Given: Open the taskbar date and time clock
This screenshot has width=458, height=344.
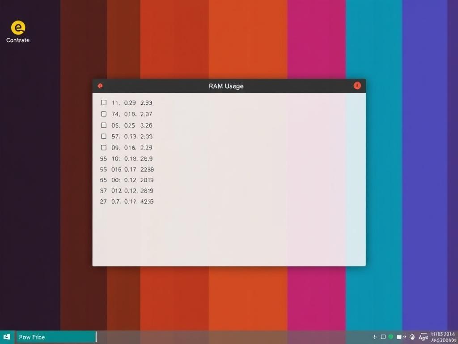Looking at the screenshot, I should pos(443,337).
